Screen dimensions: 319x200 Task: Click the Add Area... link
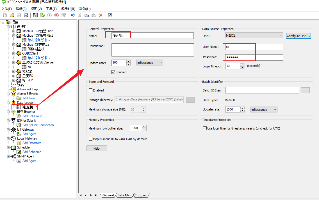point(30,98)
